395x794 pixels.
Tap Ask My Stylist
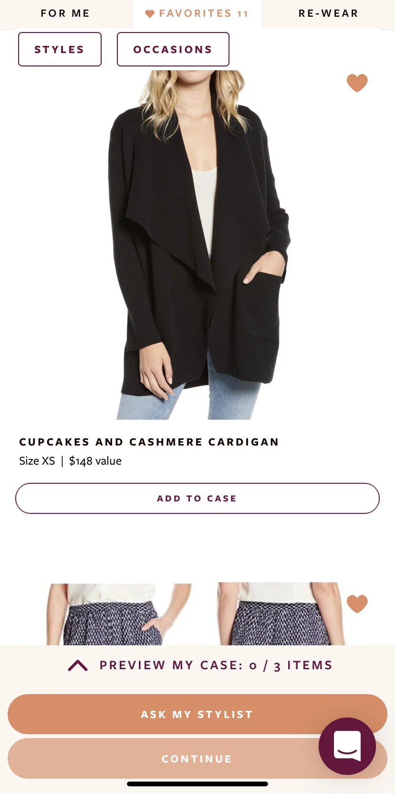point(197,714)
